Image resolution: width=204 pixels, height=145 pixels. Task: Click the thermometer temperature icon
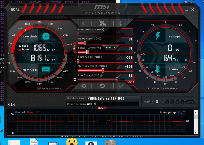[x=157, y=69]
